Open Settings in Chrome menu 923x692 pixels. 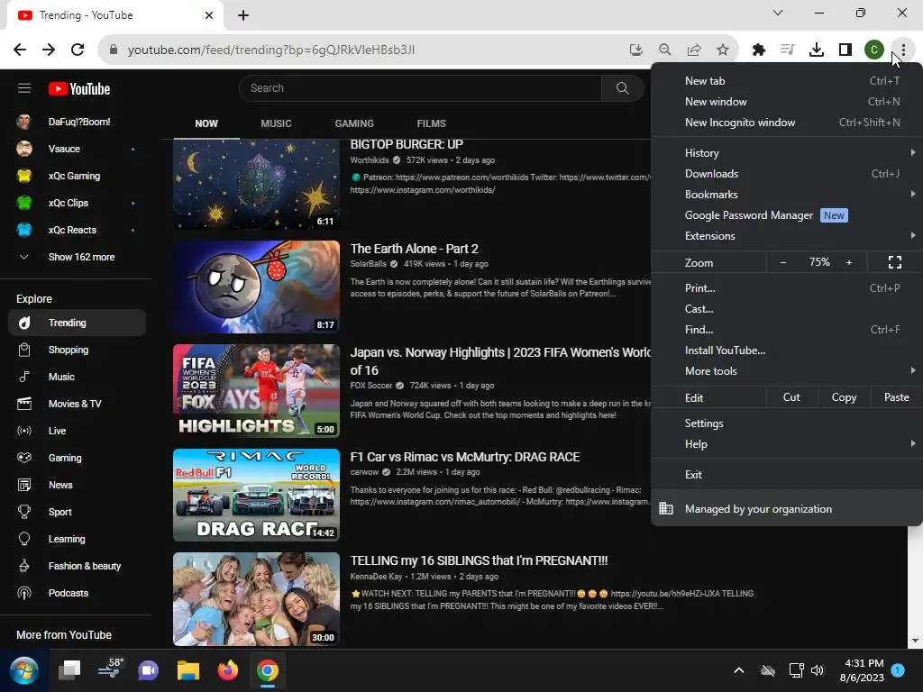click(x=787, y=423)
